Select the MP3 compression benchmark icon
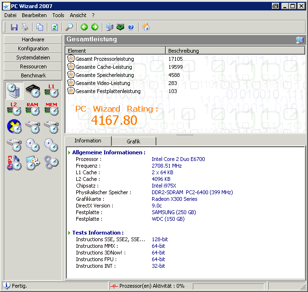This screenshot has width=308, height=292. tap(14, 163)
